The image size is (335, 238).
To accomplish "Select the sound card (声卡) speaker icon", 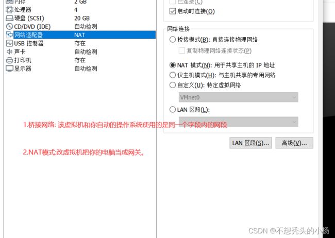I will pos(9,52).
